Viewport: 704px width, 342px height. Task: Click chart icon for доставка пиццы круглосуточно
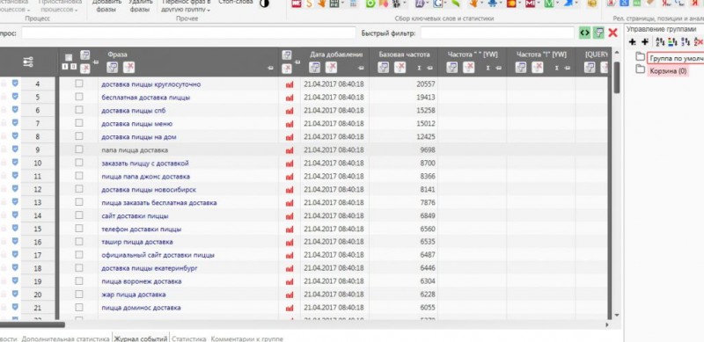click(x=290, y=84)
